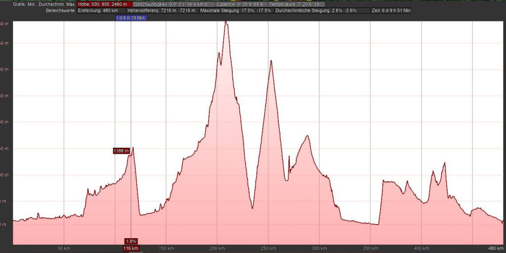Click the 480 km end-of-route axis label
This screenshot has width=506, height=253.
(x=496, y=248)
